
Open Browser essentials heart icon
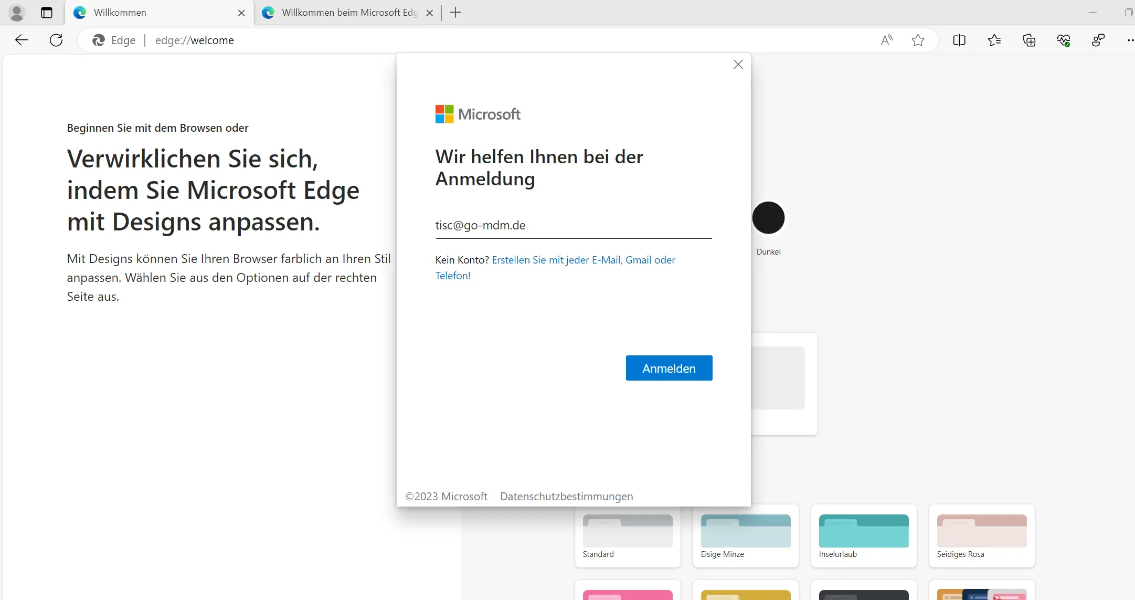(x=1064, y=40)
